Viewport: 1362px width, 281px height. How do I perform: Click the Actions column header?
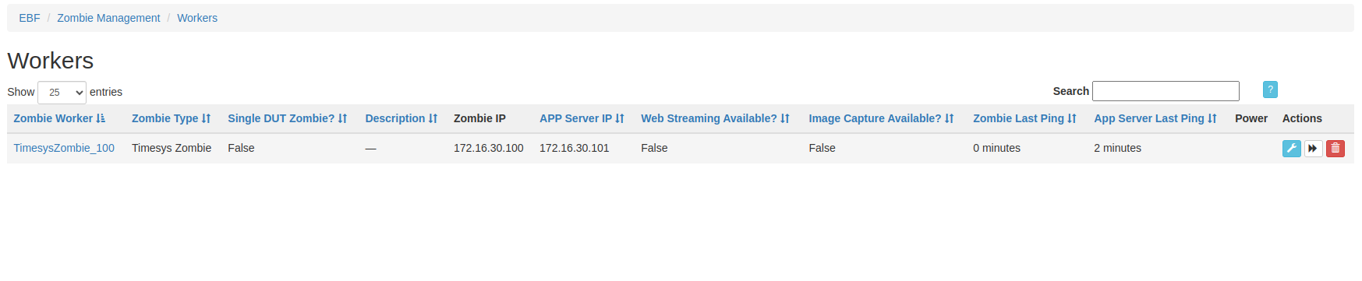pyautogui.click(x=1302, y=118)
